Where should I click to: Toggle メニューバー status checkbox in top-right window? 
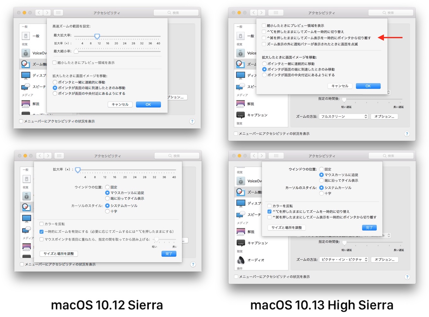(236, 134)
